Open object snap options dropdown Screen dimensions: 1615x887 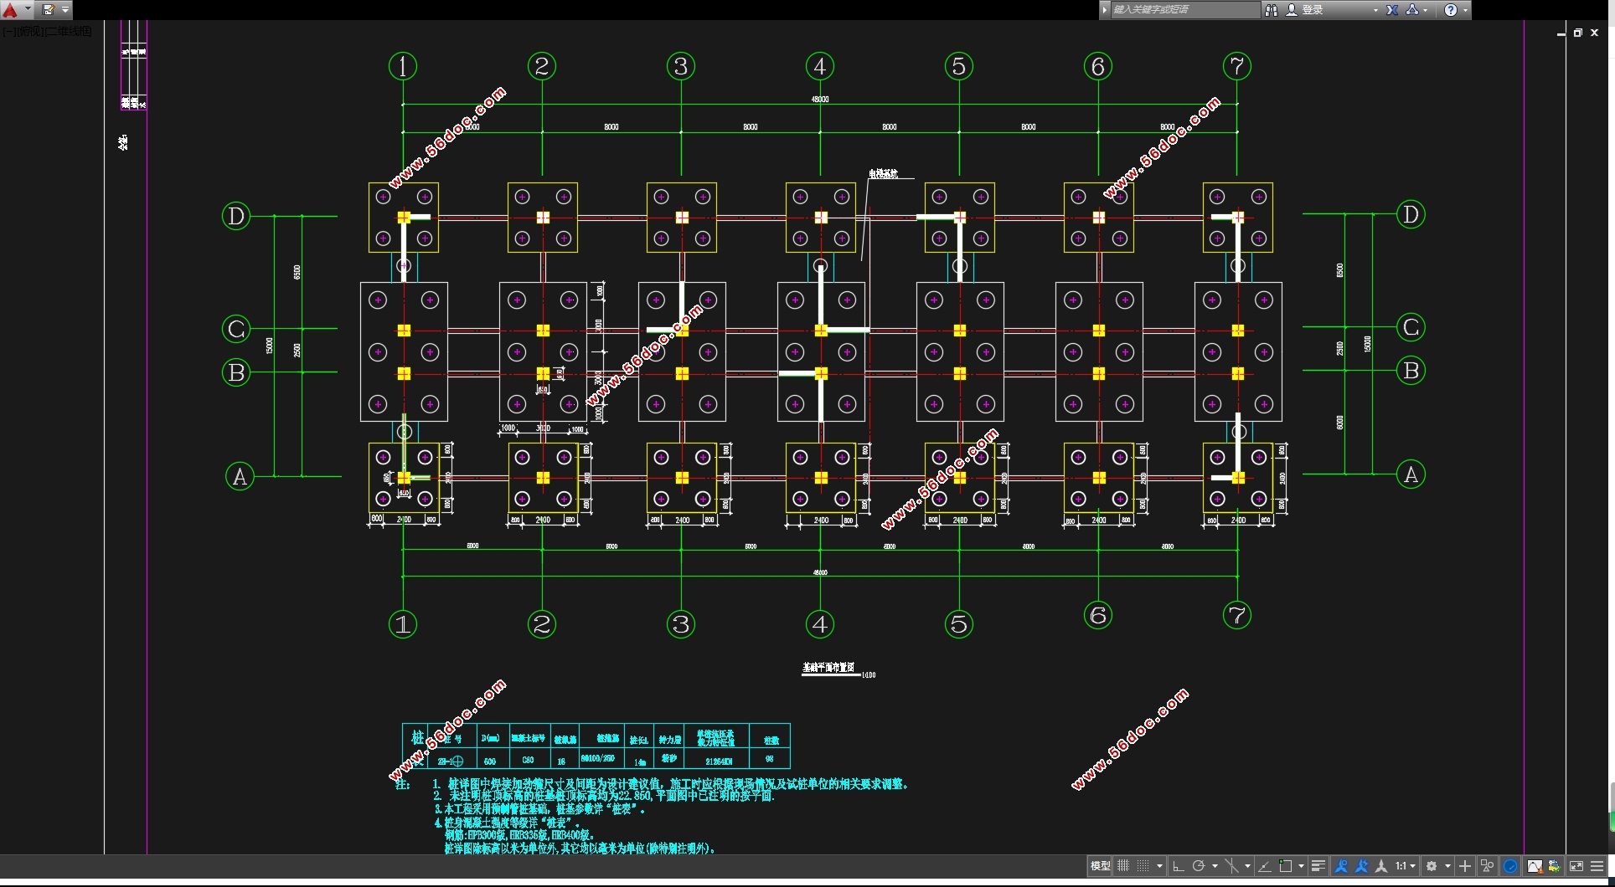1301,866
